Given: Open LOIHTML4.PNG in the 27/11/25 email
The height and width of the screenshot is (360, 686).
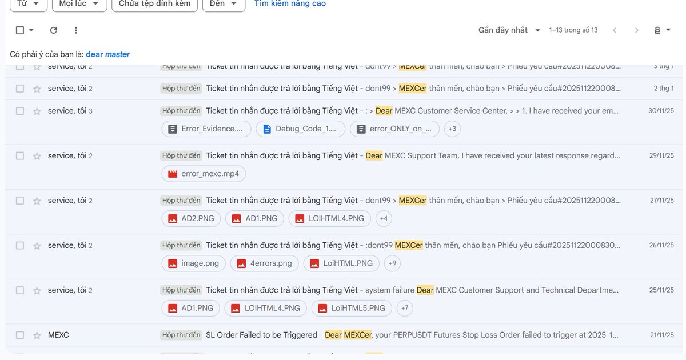Looking at the screenshot, I should (x=330, y=218).
